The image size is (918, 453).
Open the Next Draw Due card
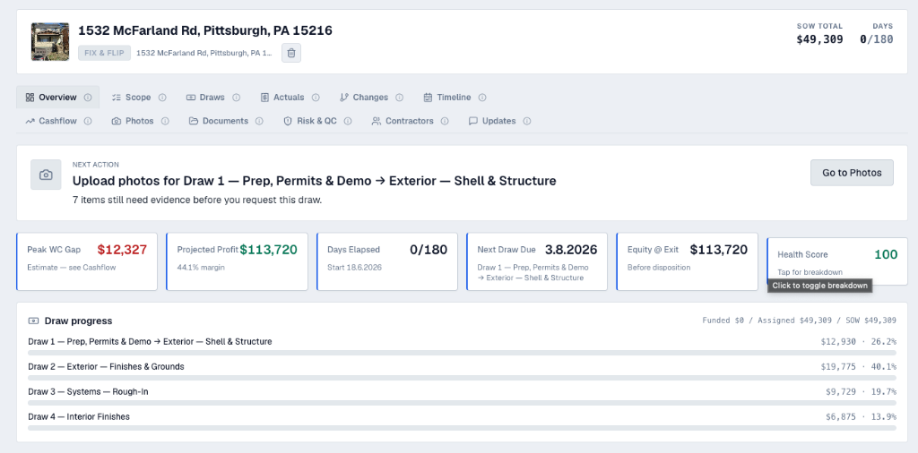click(537, 261)
